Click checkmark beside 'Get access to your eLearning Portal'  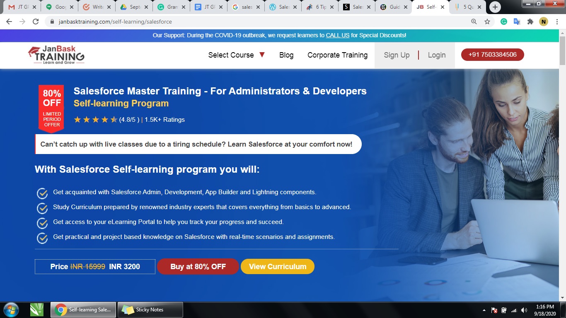[42, 223]
